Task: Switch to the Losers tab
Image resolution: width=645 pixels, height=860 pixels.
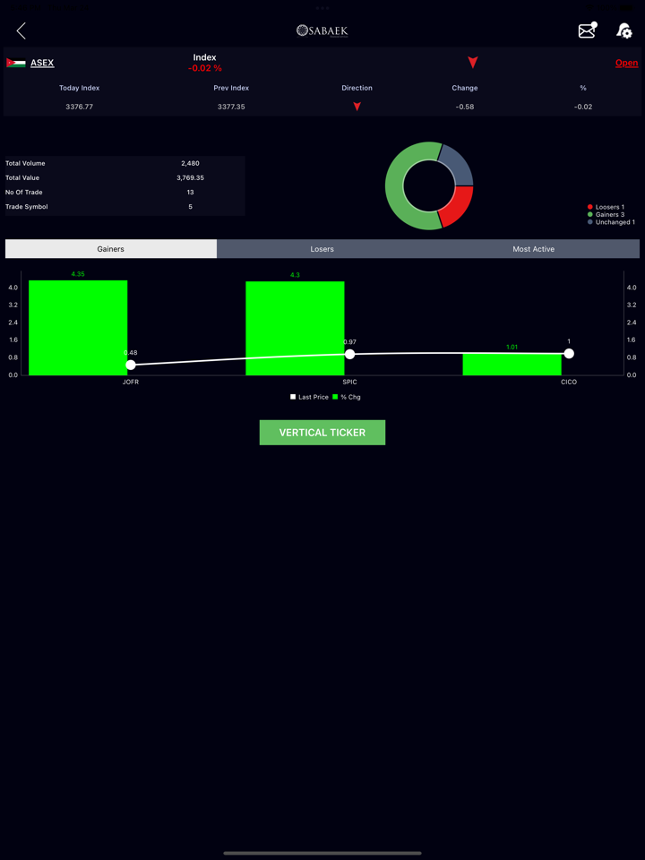Action: (x=322, y=249)
